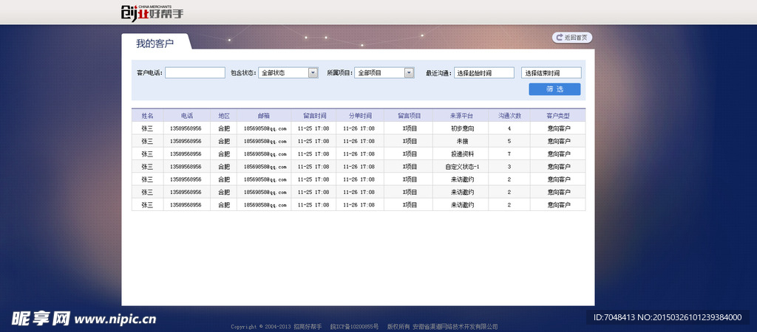Click the 电话 column header
The image size is (757, 332).
click(186, 116)
